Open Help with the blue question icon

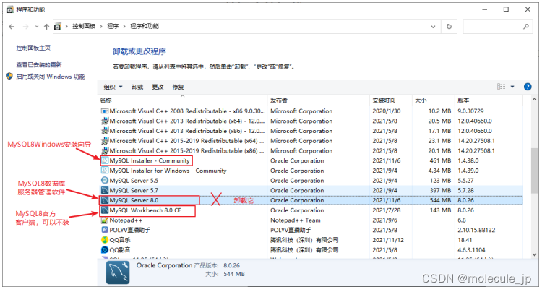pyautogui.click(x=528, y=87)
